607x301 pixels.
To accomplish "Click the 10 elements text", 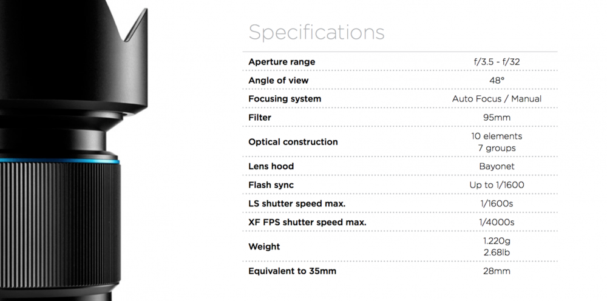I will click(497, 136).
